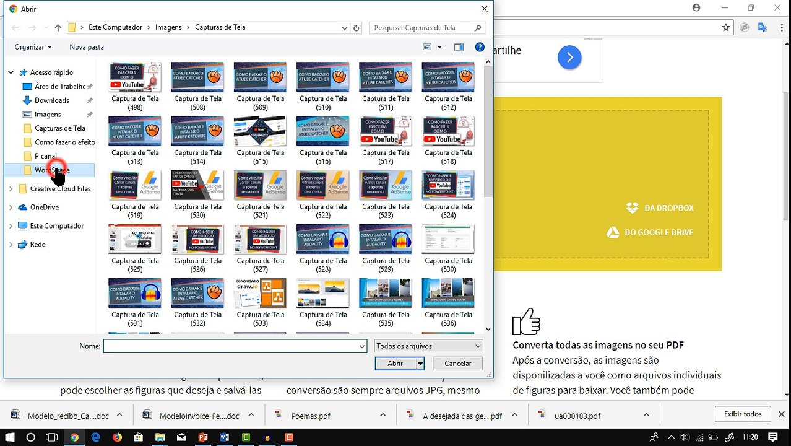Viewport: 791px width, 446px height.
Task: Refresh the Capturas de Tela folder
Action: [x=356, y=28]
